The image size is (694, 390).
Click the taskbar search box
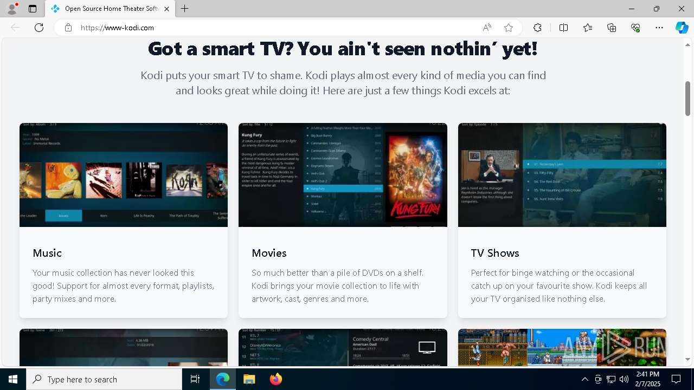click(x=104, y=379)
